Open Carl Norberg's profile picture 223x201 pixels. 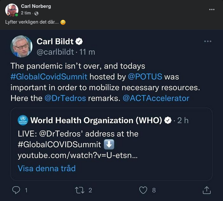(x=11, y=10)
